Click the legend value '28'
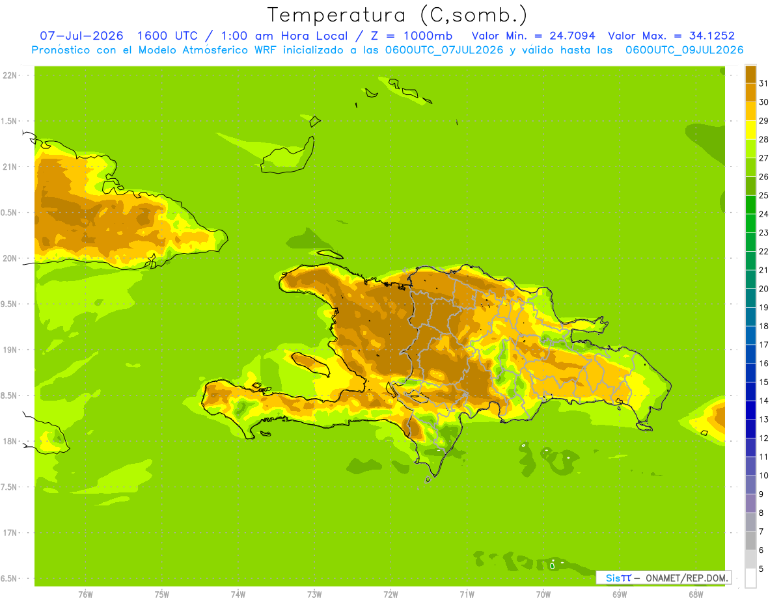The width and height of the screenshot is (781, 603). (x=763, y=139)
